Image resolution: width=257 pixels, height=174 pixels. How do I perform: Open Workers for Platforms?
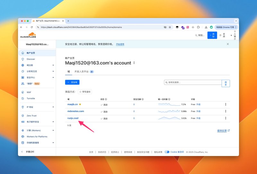click(x=37, y=137)
